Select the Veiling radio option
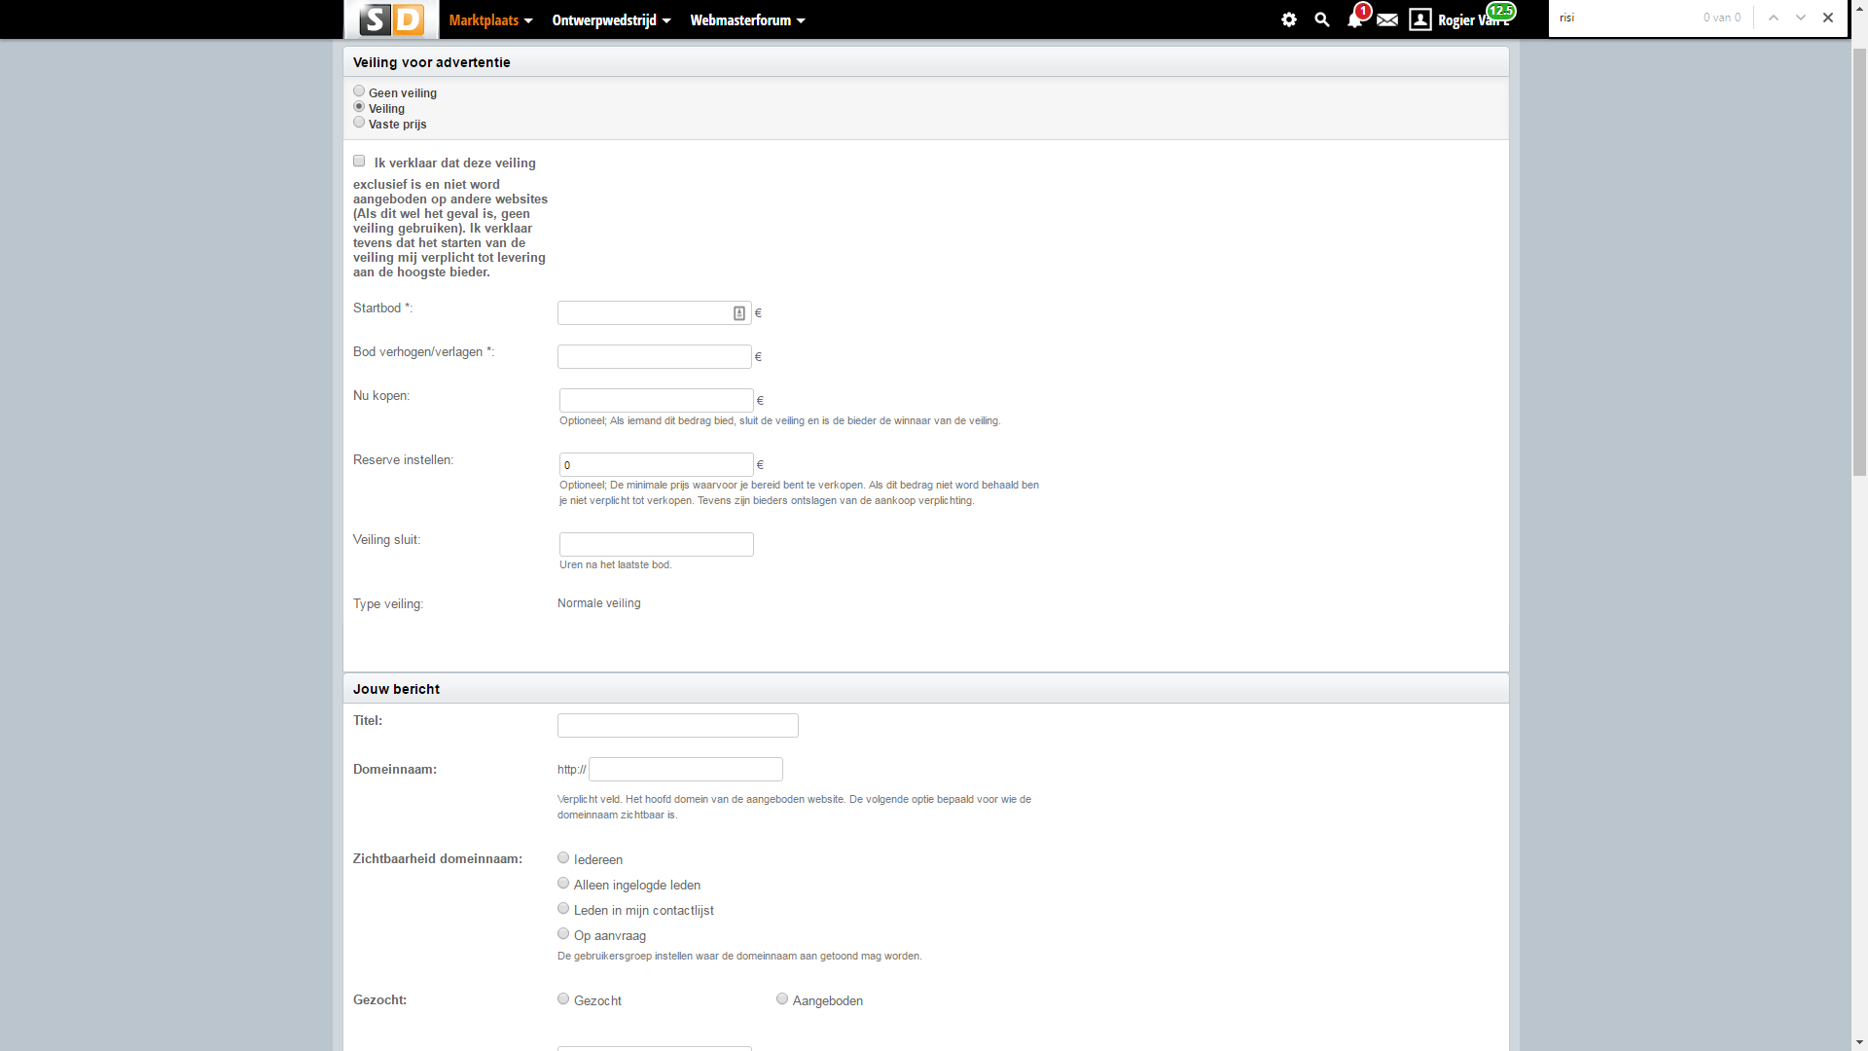The height and width of the screenshot is (1051, 1868). point(359,107)
